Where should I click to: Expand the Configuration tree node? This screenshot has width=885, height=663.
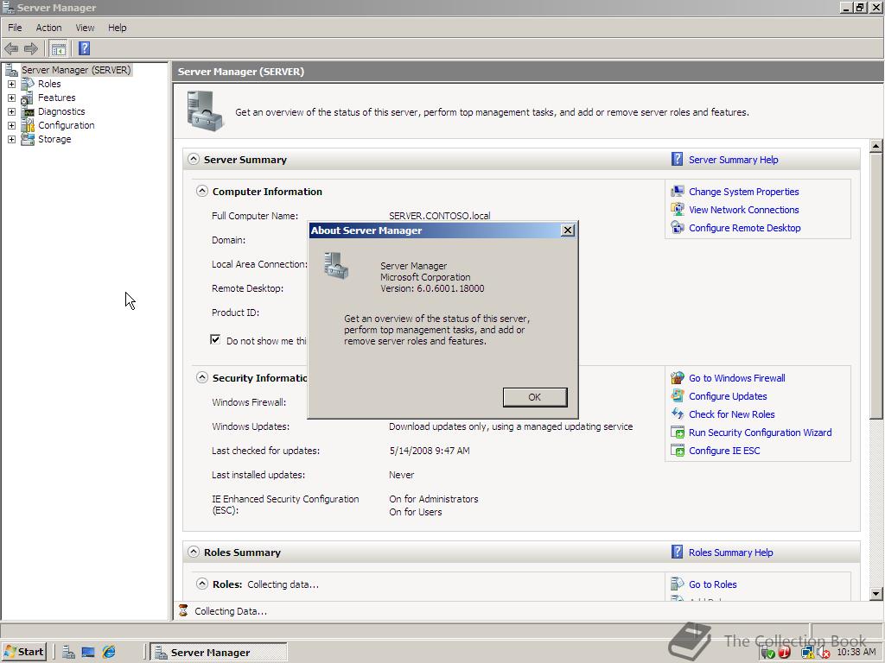coord(11,125)
